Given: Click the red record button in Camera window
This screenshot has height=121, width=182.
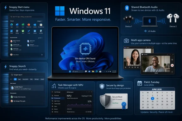Looking at the screenshot, I should [172, 66].
